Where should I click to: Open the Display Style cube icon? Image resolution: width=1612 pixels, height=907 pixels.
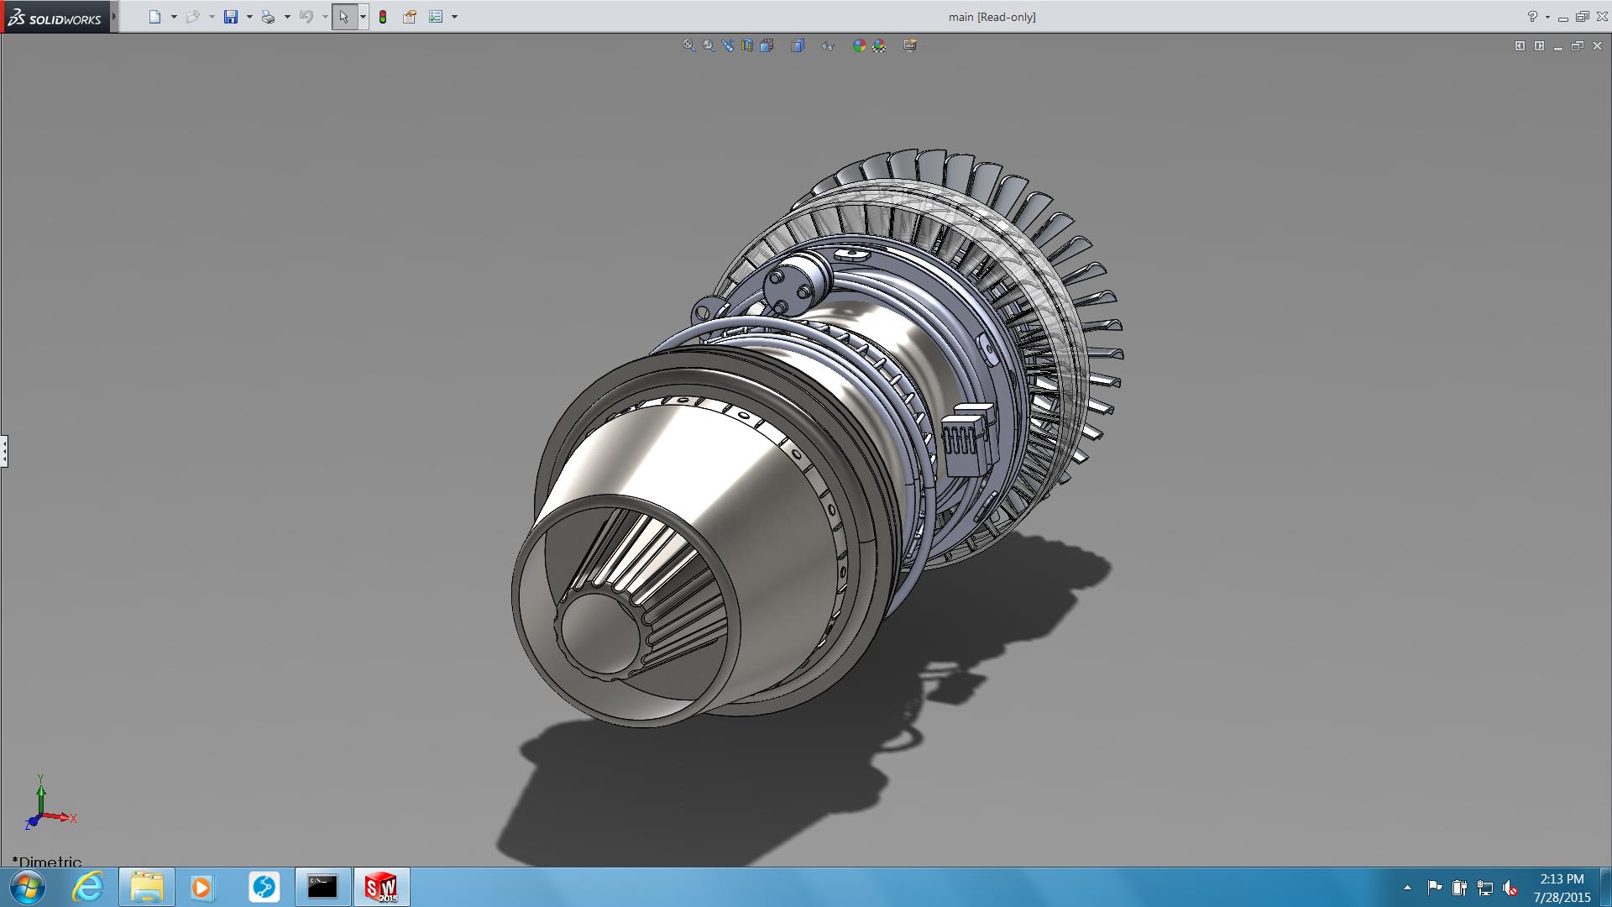(x=798, y=45)
